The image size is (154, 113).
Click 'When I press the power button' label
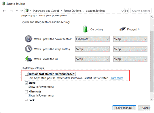[x=53, y=39]
